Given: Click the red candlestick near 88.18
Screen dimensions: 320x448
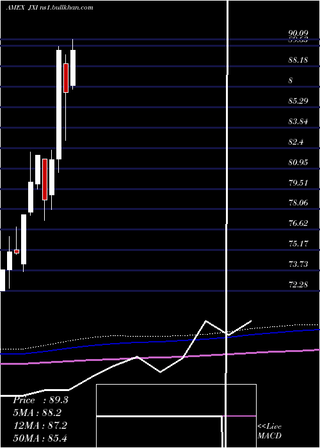Looking at the screenshot, I should tap(66, 78).
